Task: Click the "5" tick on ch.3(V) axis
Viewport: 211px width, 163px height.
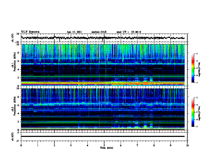Action: (x=19, y=133)
